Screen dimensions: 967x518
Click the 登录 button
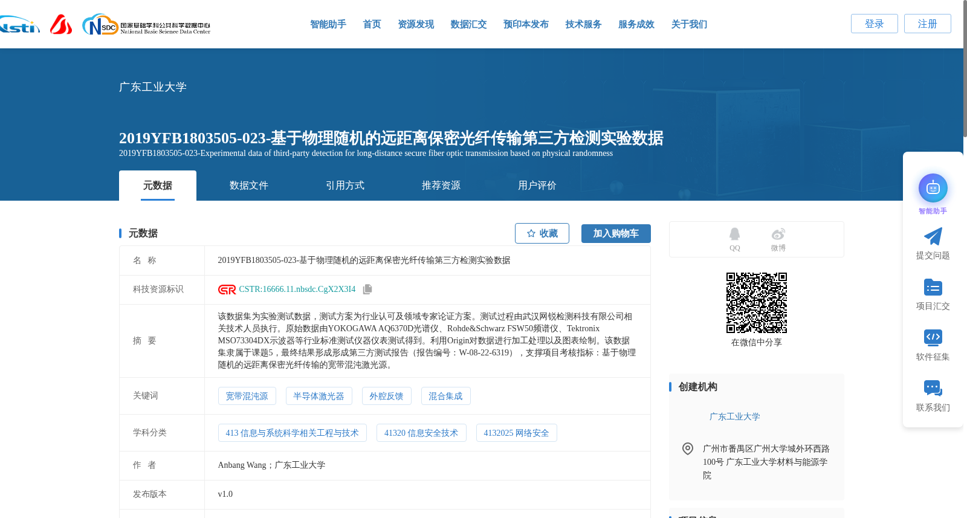pos(875,24)
